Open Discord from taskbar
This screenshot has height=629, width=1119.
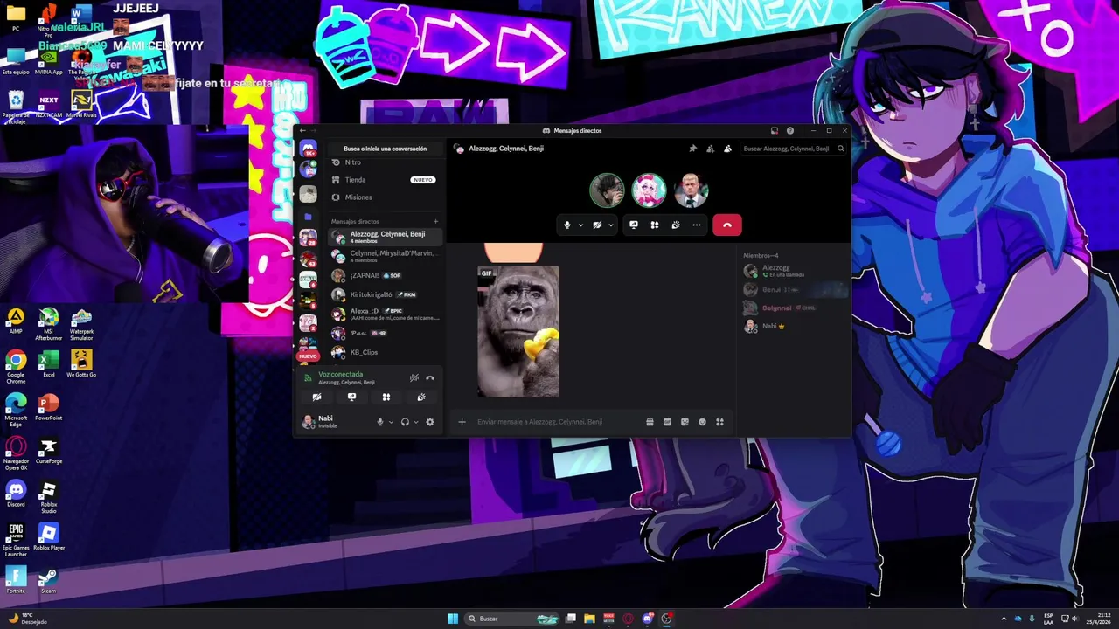tap(647, 619)
